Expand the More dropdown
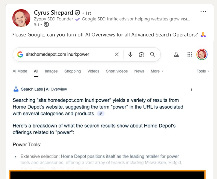Screen dimensions: 217x179 point(157,71)
